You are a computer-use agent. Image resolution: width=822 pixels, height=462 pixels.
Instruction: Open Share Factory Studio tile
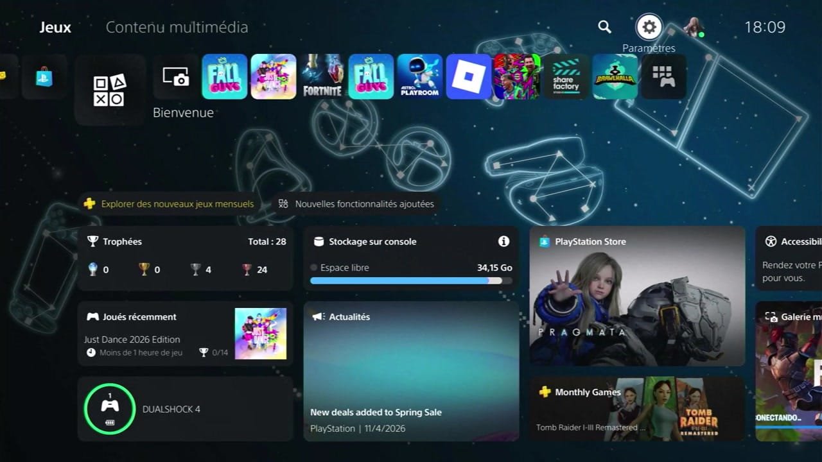[566, 76]
